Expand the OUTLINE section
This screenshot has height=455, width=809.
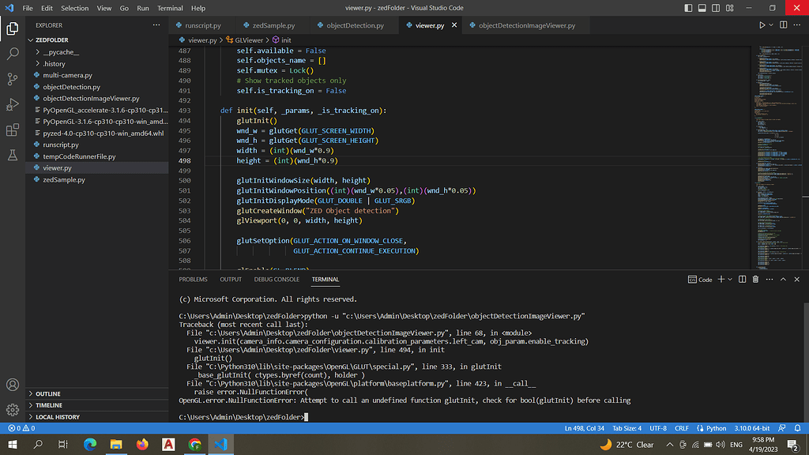(x=47, y=393)
